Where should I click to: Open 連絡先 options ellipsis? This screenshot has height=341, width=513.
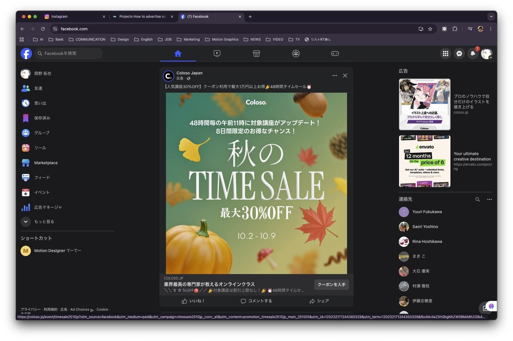(490, 199)
